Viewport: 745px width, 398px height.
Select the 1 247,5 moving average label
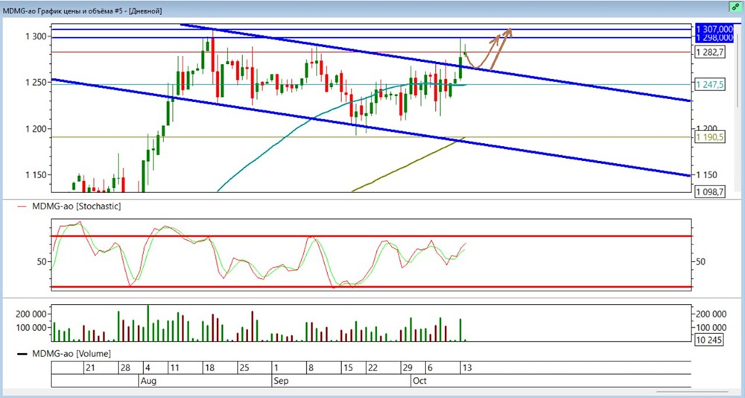710,84
